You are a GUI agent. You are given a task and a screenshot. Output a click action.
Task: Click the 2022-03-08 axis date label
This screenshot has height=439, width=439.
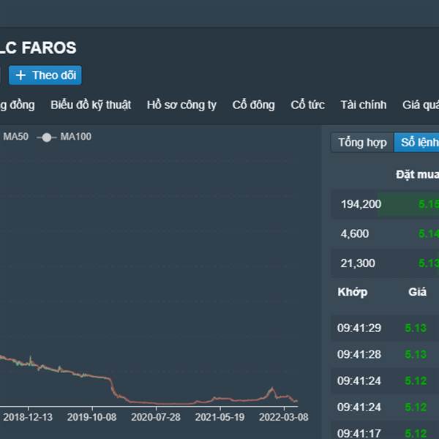284,417
